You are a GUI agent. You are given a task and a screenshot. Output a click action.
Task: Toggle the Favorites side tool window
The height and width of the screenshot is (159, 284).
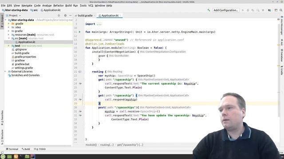point(2,118)
